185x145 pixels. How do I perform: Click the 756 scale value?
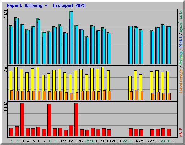pos(5,69)
